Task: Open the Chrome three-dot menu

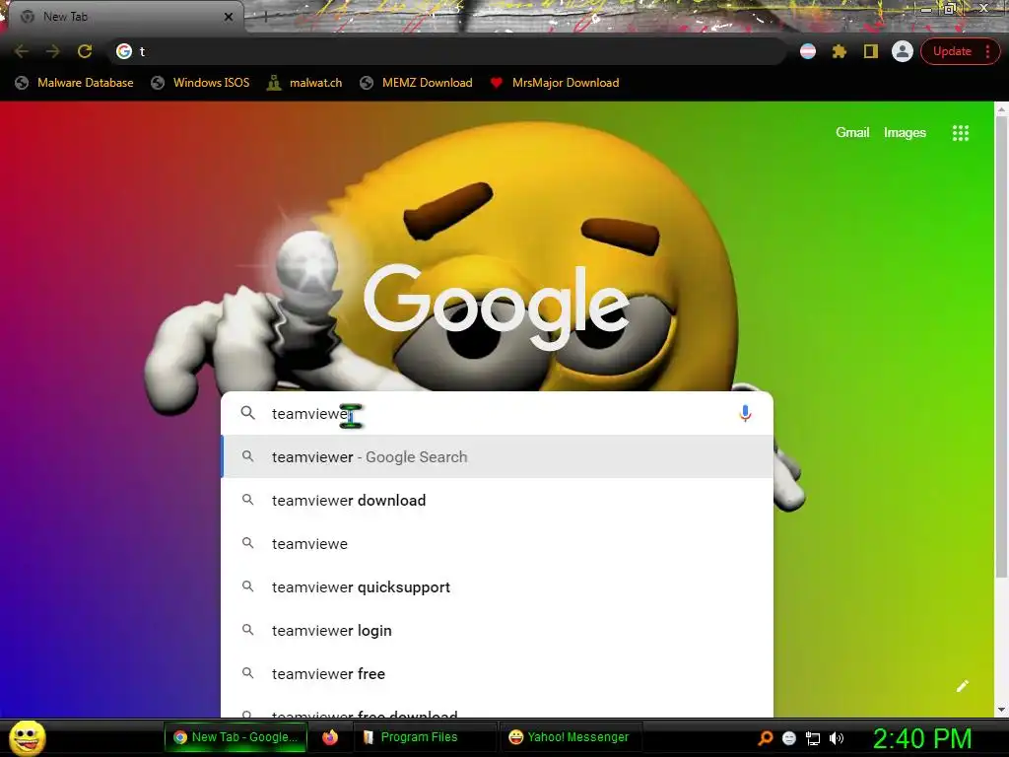Action: 987,51
